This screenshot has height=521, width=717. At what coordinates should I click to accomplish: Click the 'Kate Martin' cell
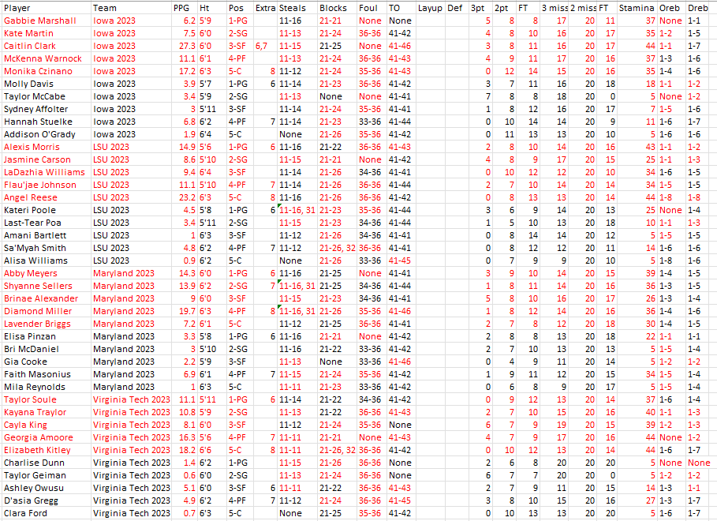pos(46,33)
